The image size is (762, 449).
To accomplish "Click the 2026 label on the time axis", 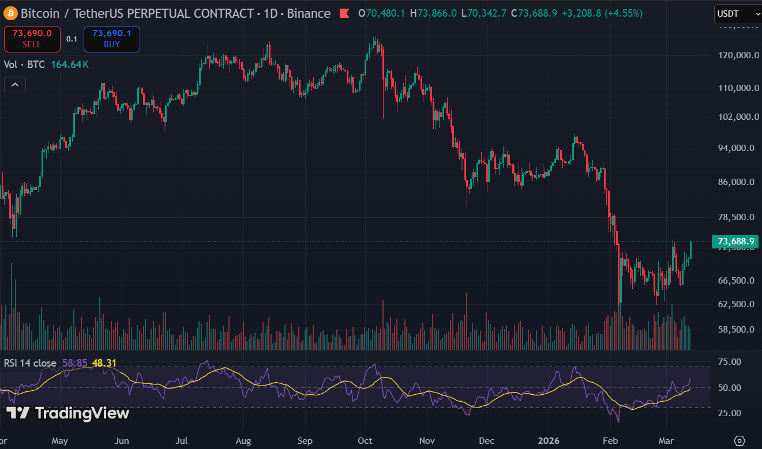I will click(x=548, y=440).
